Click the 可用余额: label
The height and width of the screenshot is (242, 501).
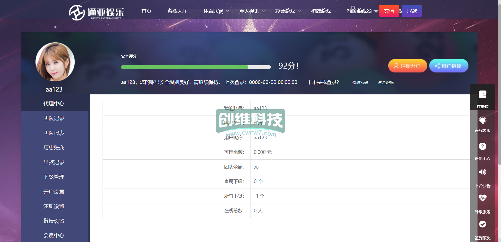pos(234,152)
